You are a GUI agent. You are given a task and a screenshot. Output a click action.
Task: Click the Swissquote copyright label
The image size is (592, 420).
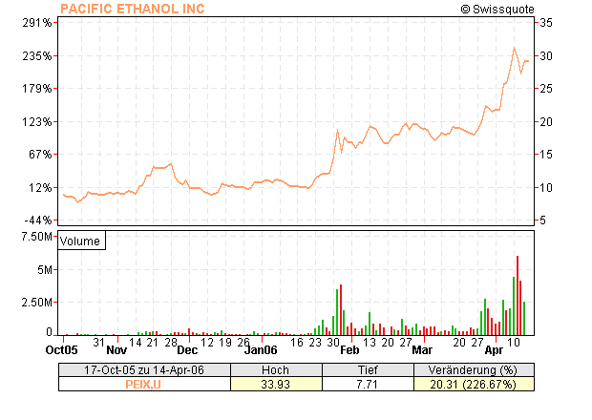tap(497, 9)
